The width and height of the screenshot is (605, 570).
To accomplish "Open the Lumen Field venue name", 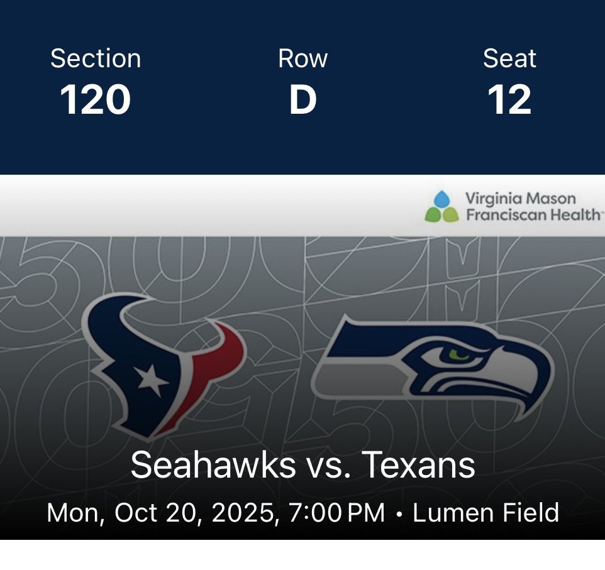I will 486,513.
